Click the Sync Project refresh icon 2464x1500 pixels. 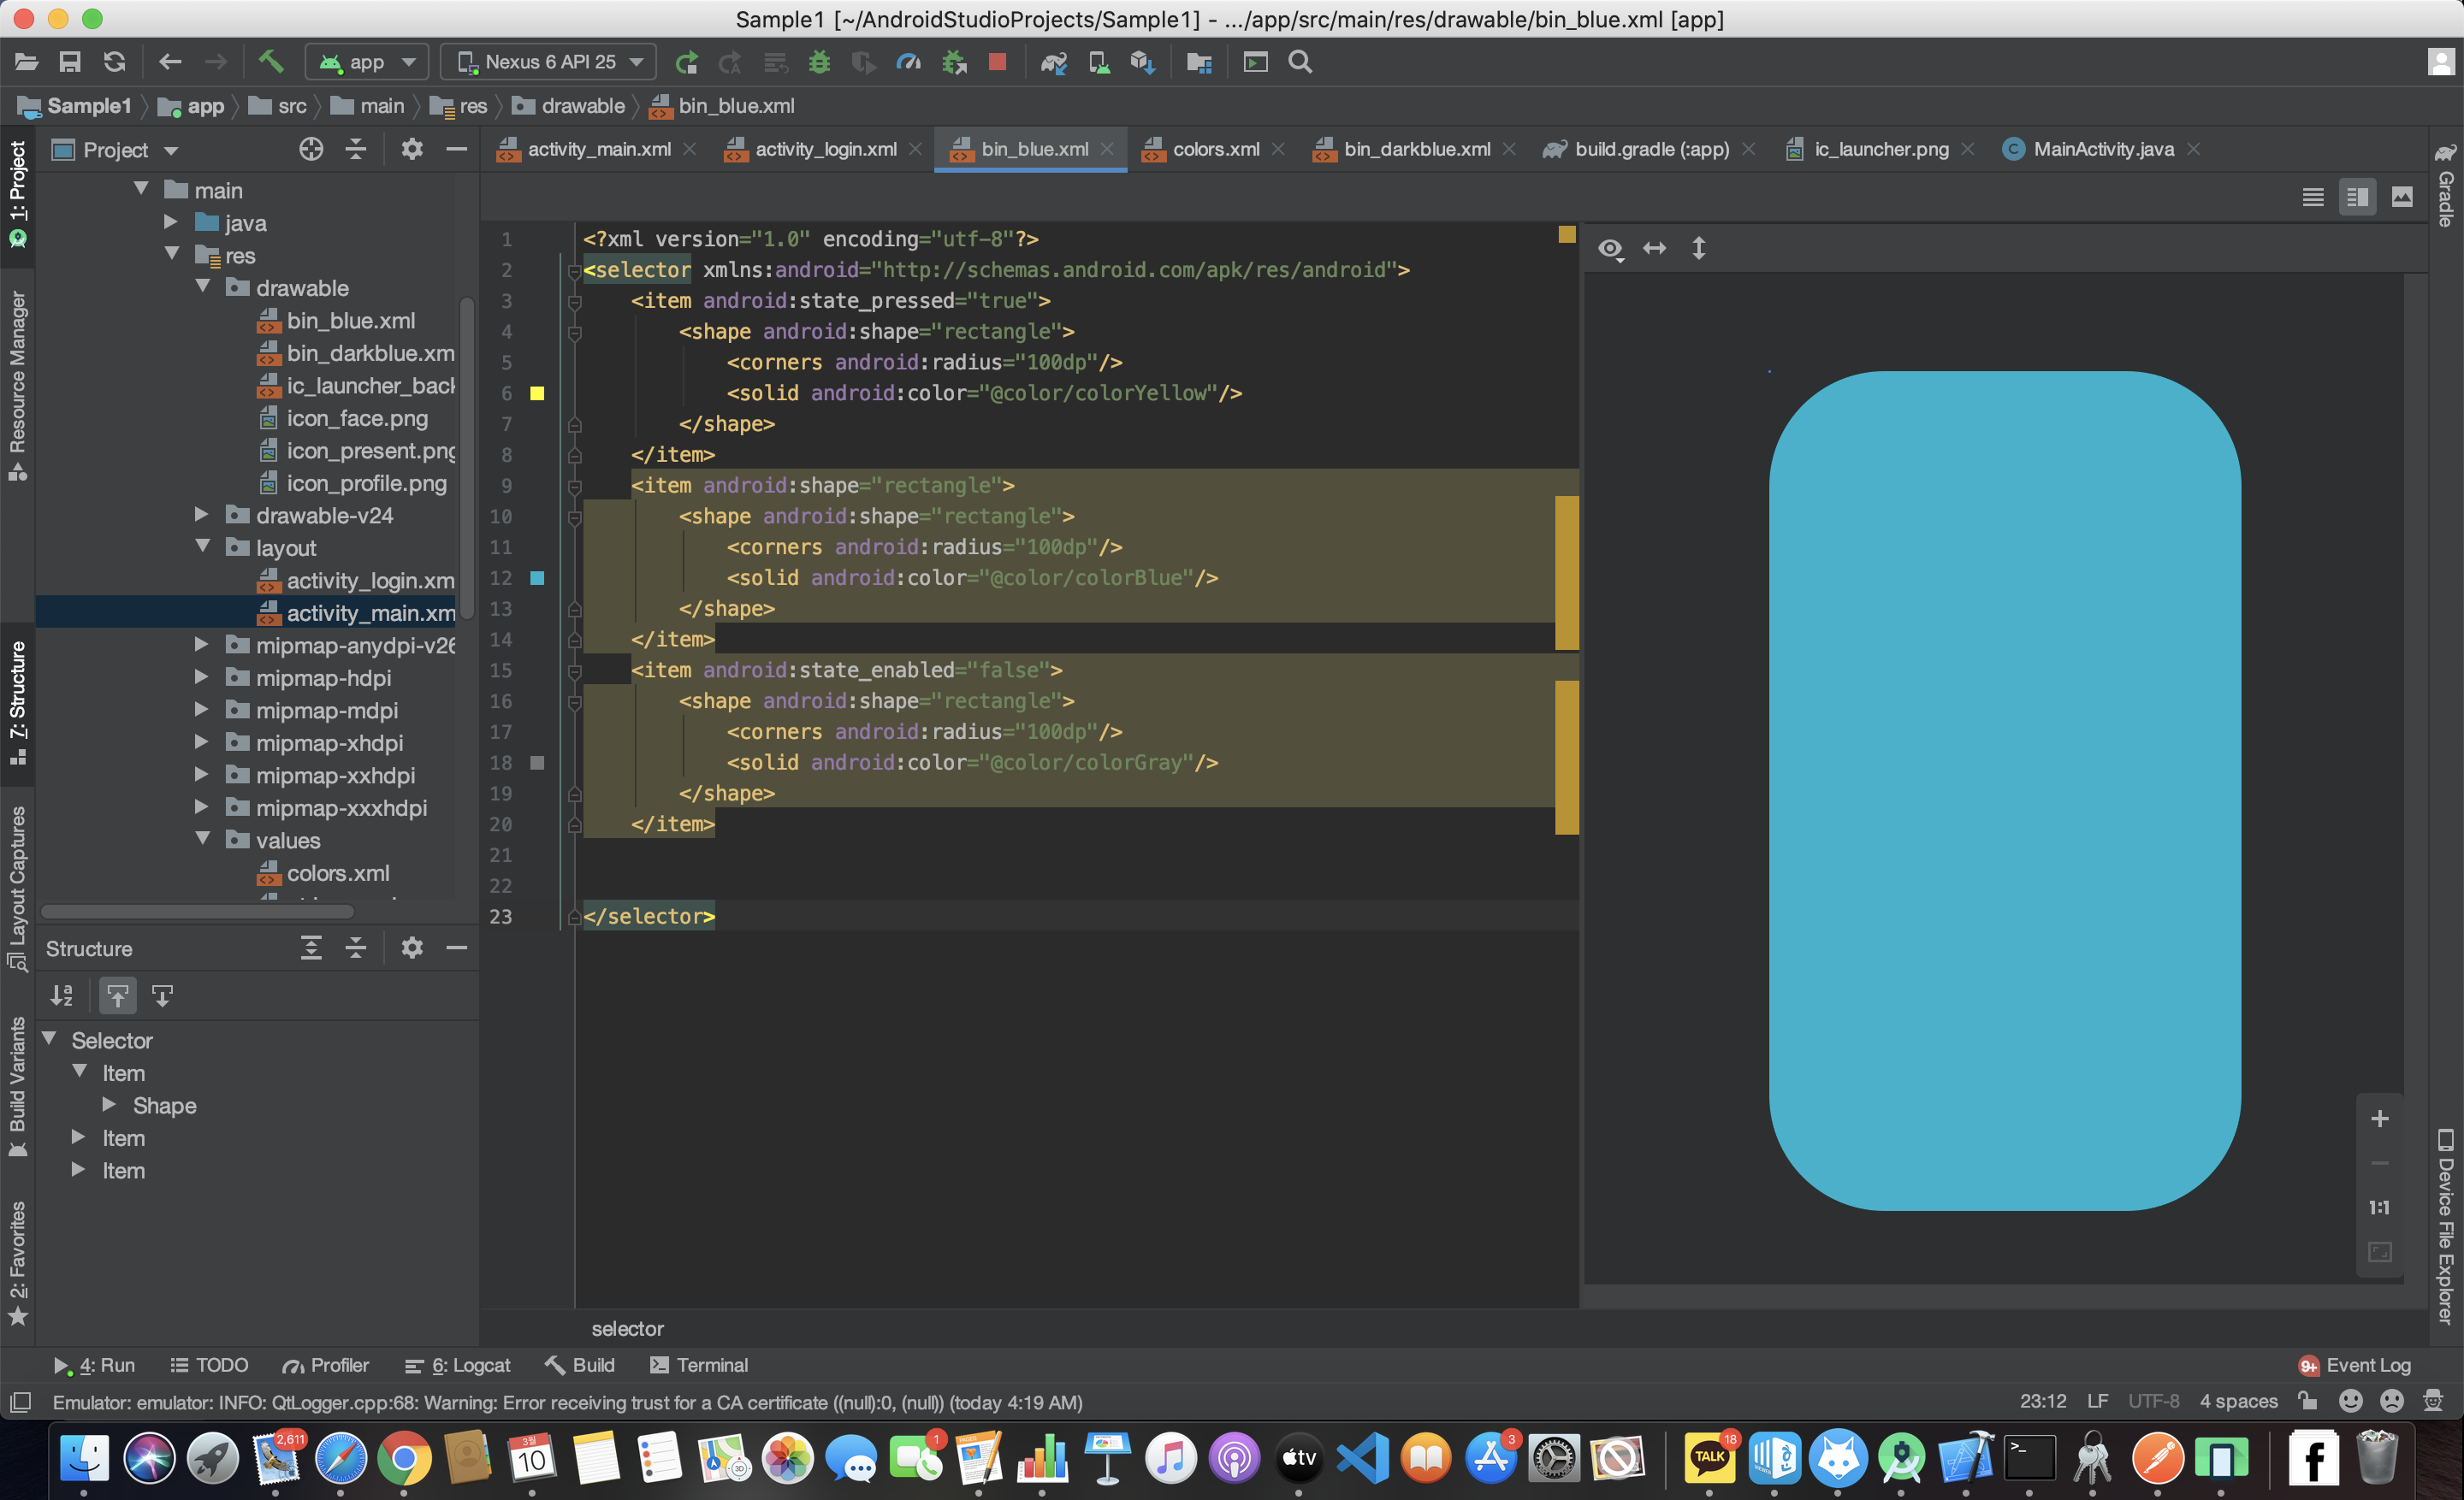115,62
